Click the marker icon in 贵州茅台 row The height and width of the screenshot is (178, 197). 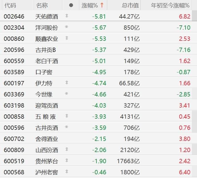pyautogui.click(x=67, y=160)
